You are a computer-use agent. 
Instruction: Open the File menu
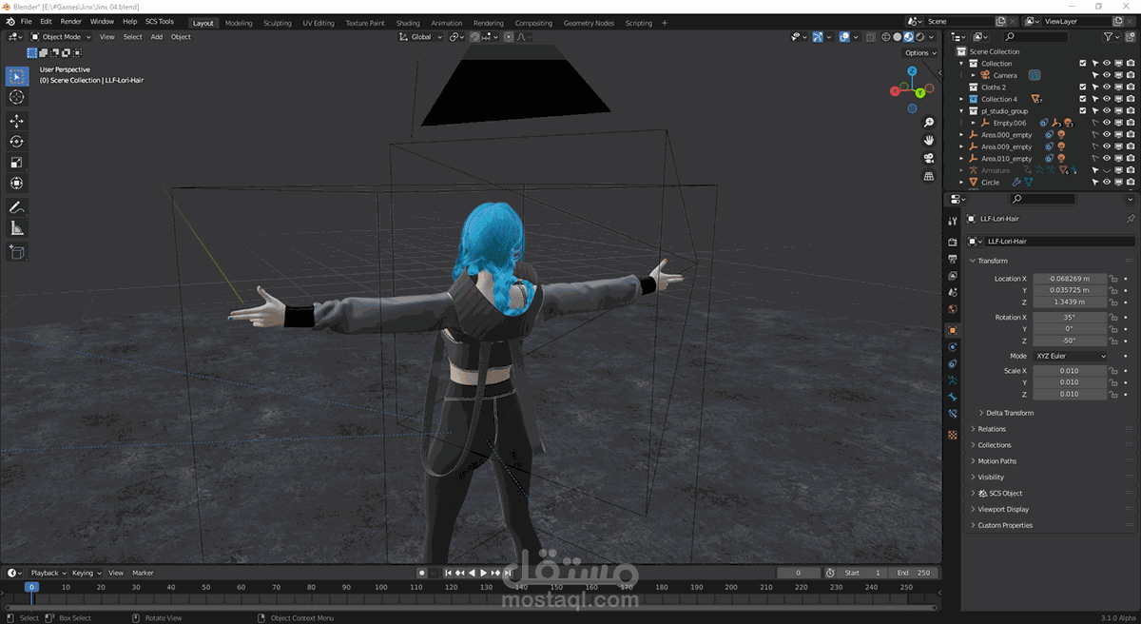pos(26,21)
